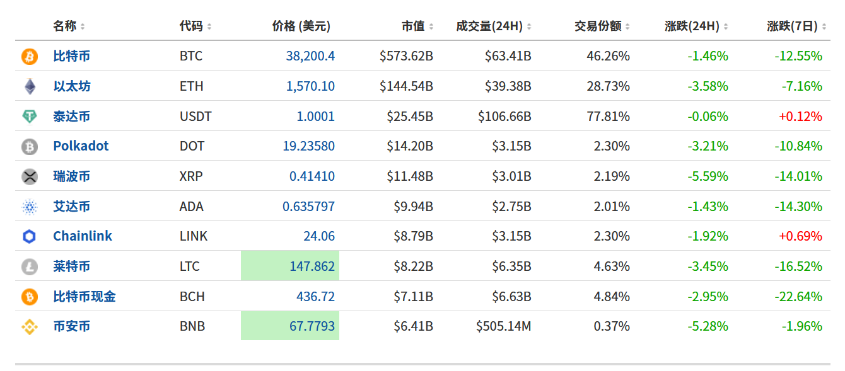Screen dimensions: 845x371
Task: Select the LINK ticker code
Action: tap(194, 236)
